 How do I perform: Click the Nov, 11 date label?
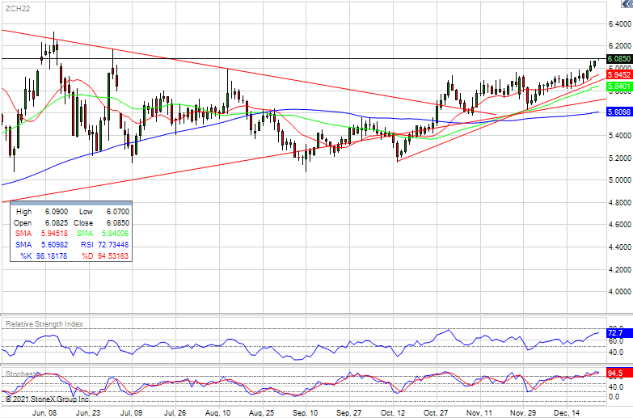(479, 413)
